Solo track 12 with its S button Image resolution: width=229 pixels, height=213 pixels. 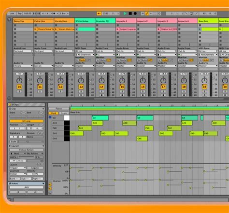click(x=60, y=91)
